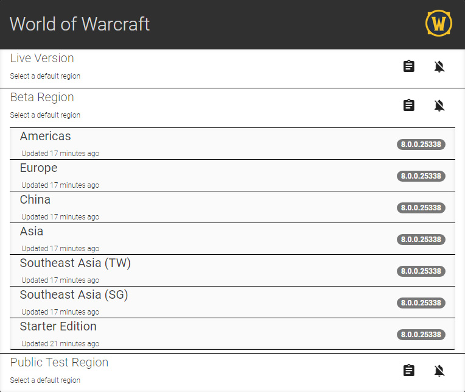Select the China region row
The image size is (465, 392).
tap(183, 207)
